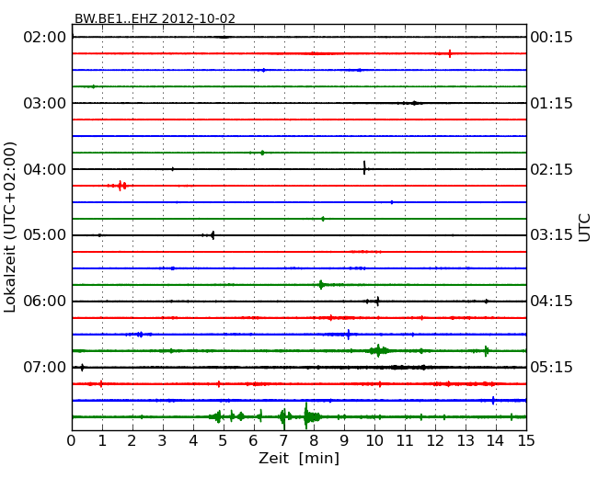Click x-axis tick label 2
598x478 pixels.
[132, 441]
